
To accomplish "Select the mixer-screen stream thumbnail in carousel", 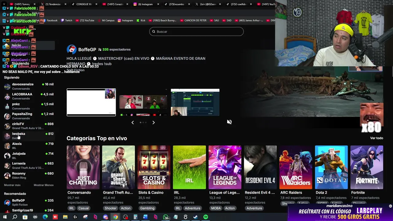I will click(x=195, y=102).
